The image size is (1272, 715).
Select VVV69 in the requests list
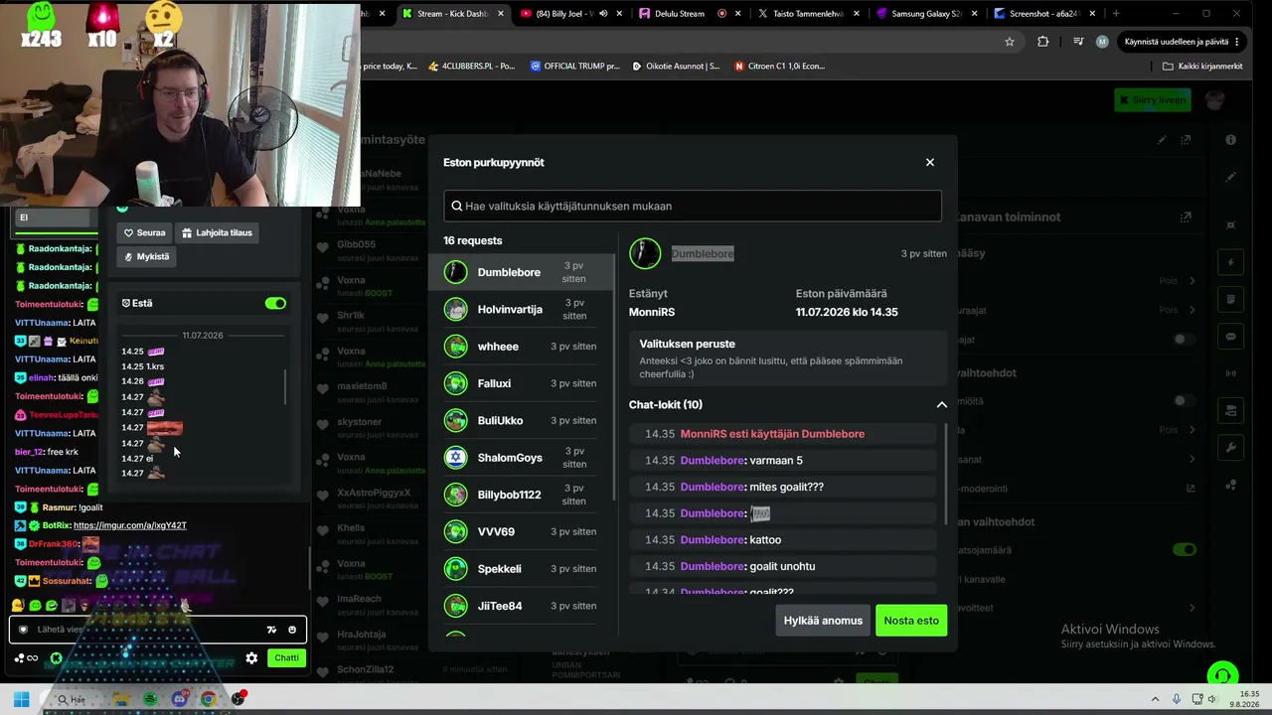click(x=522, y=531)
